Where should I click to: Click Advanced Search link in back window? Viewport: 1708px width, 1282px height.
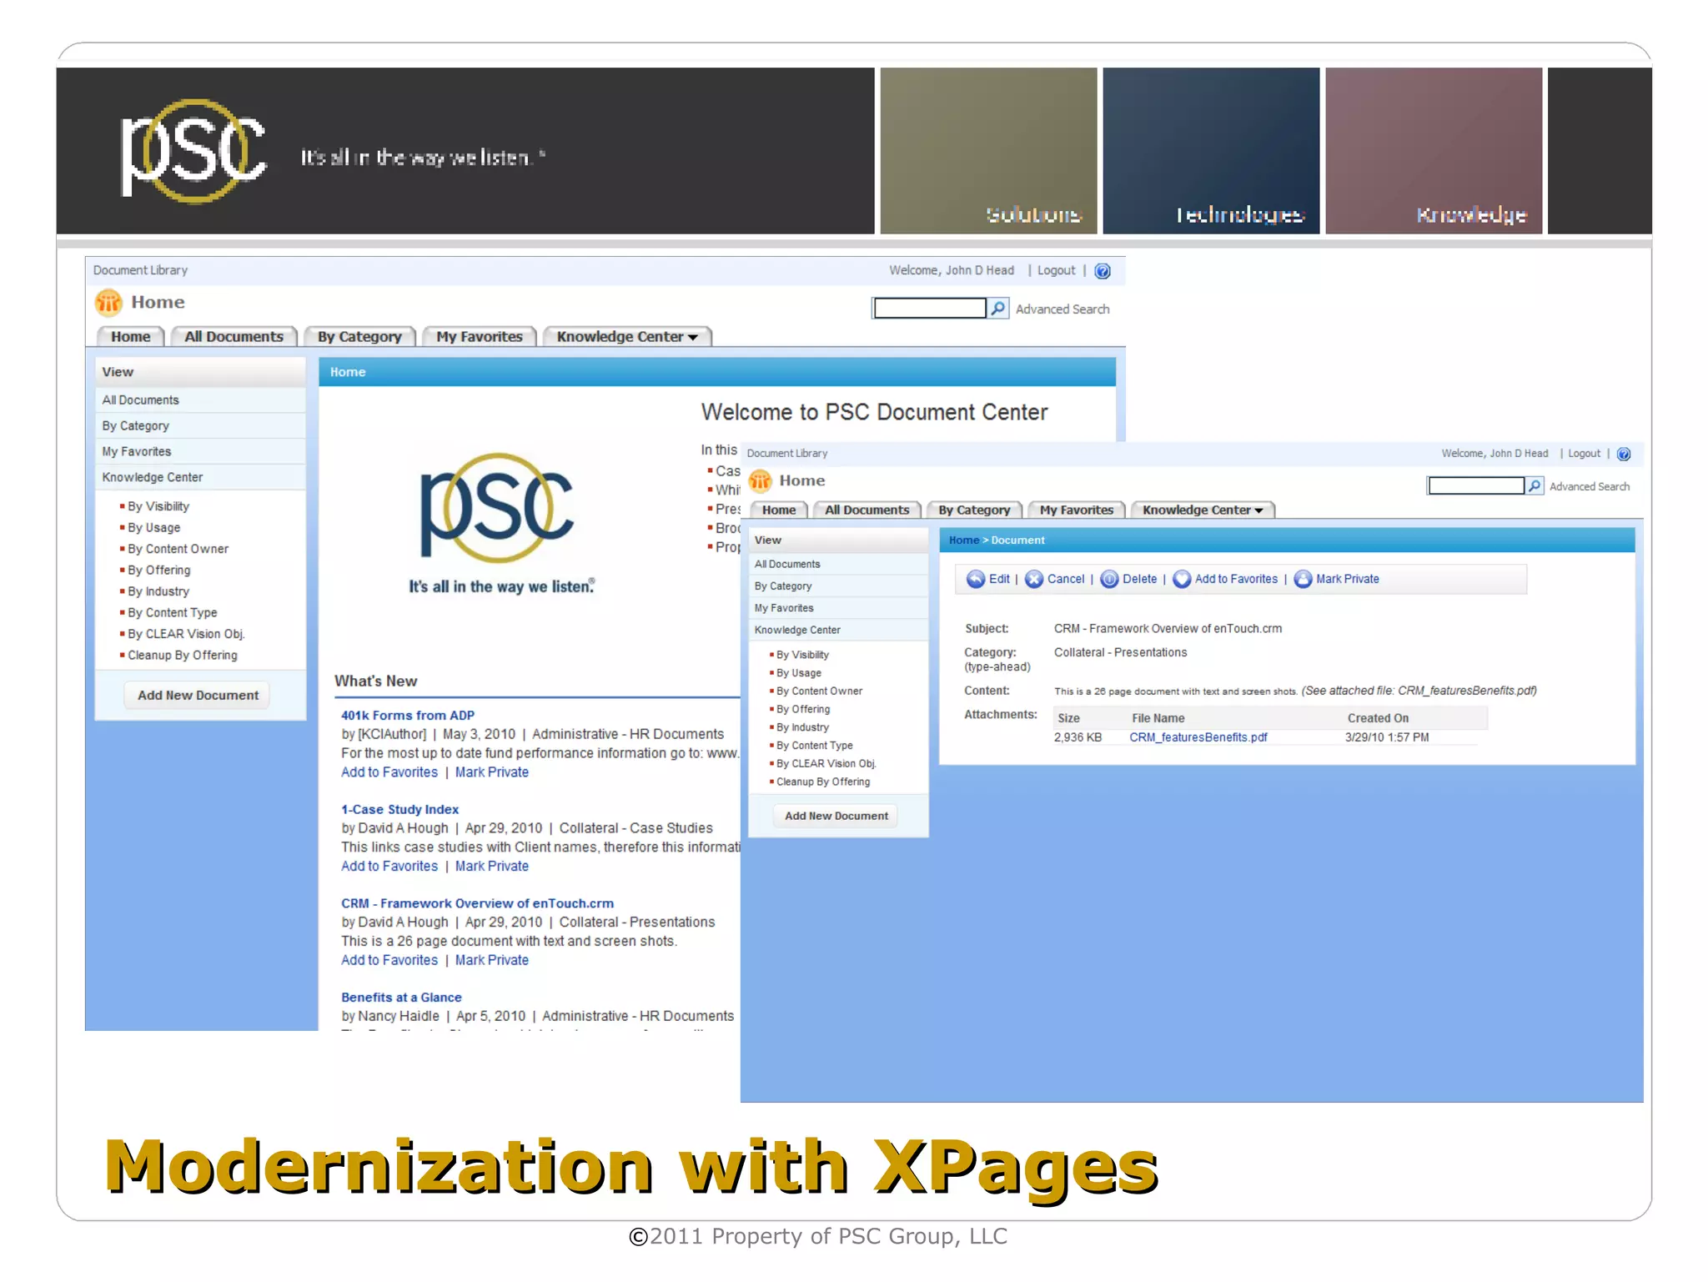click(1062, 309)
